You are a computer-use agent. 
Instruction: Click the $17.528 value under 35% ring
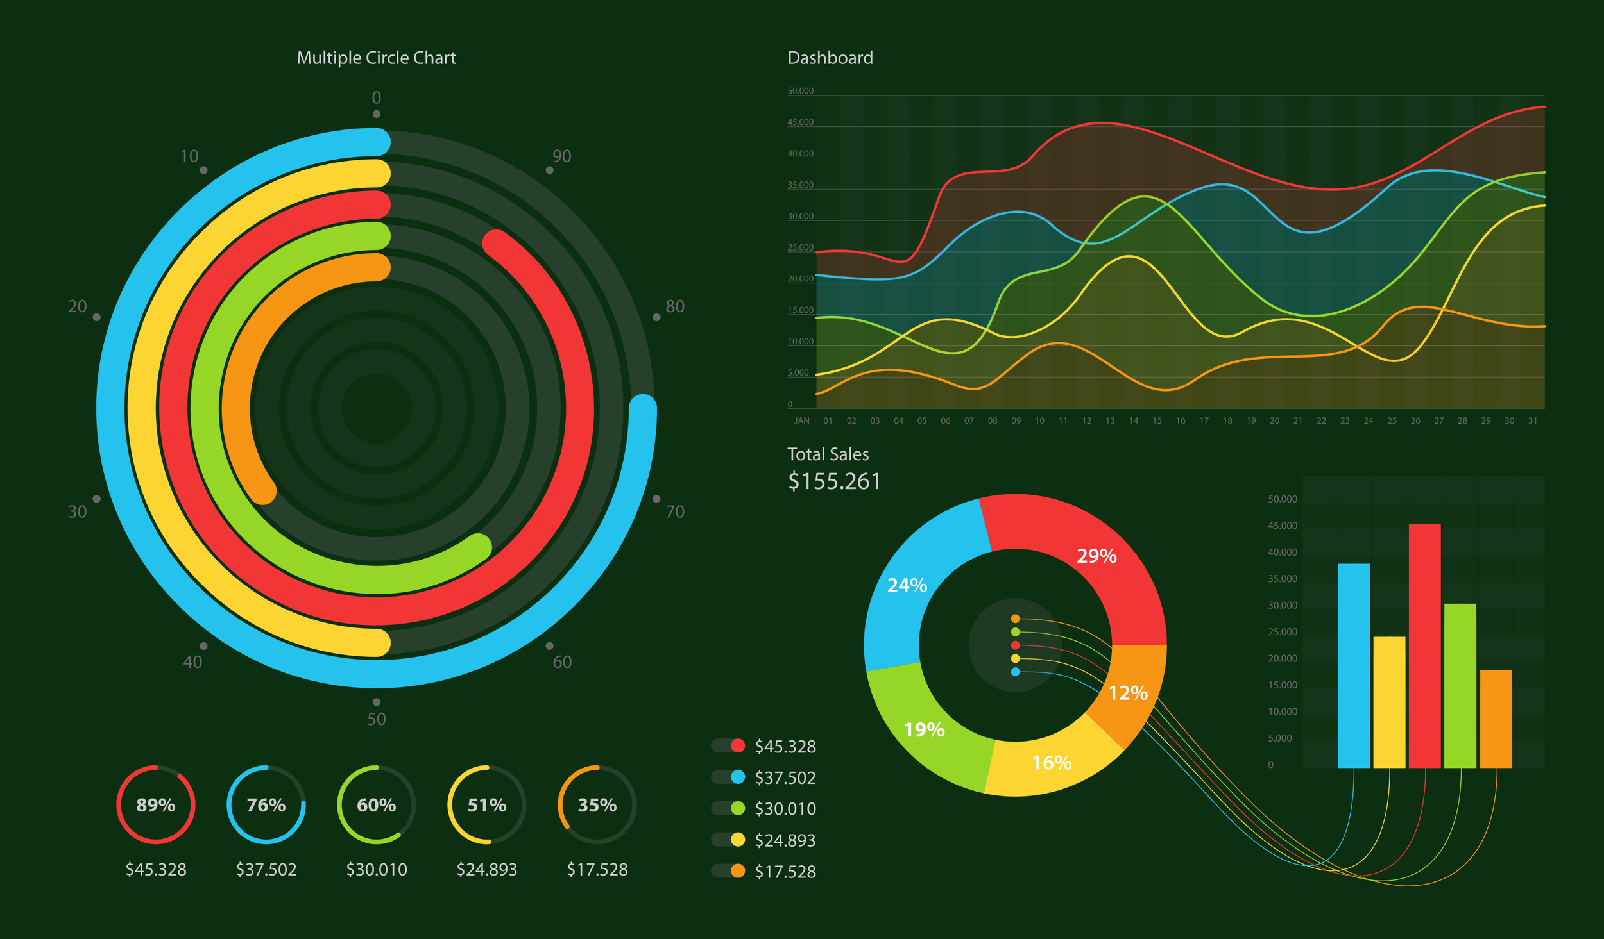[x=597, y=870]
